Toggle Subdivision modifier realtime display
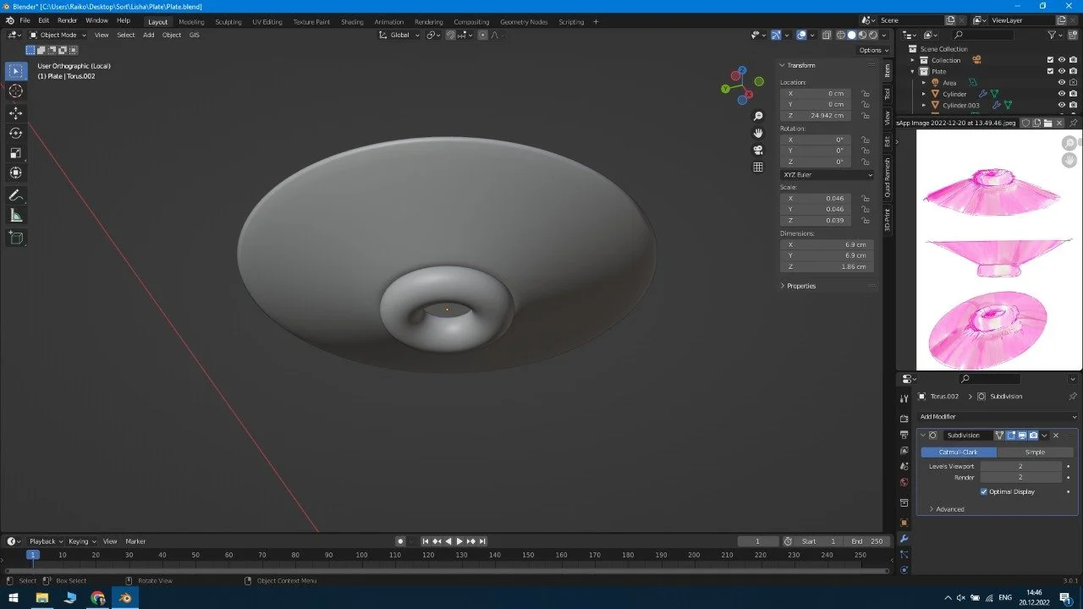This screenshot has width=1083, height=609. point(1022,436)
